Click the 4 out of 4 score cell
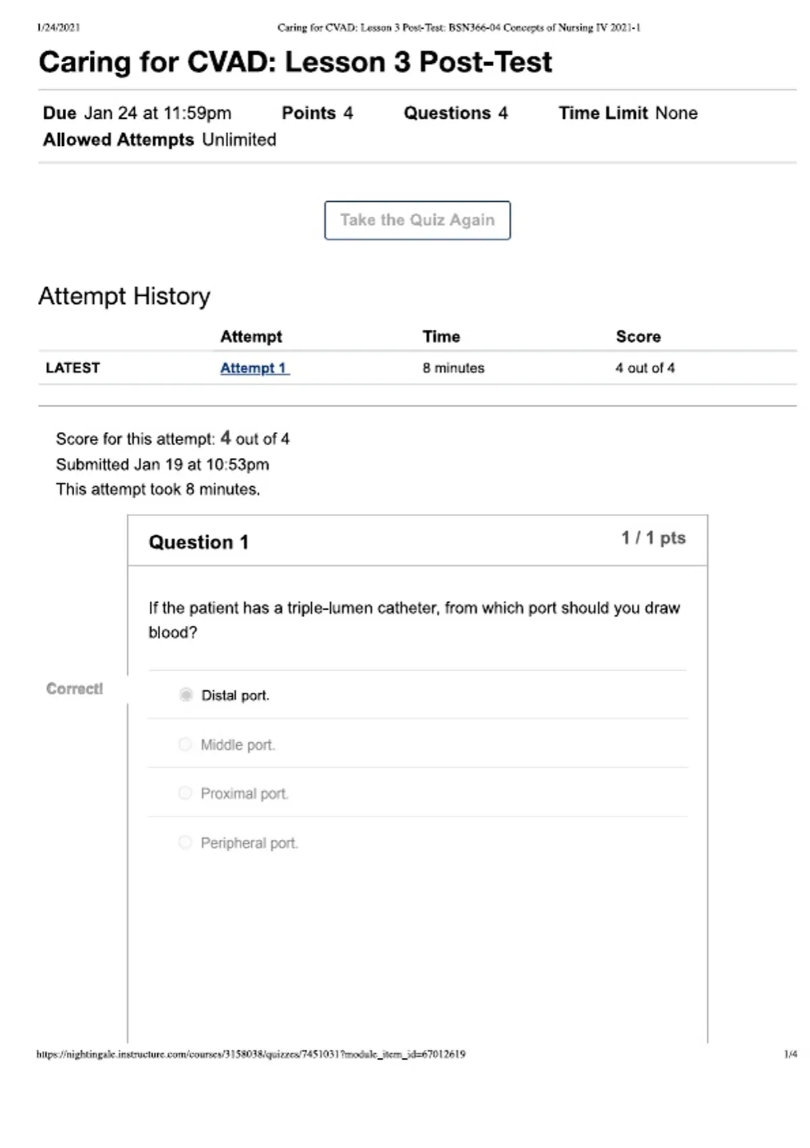This screenshot has width=810, height=1148. pyautogui.click(x=645, y=368)
